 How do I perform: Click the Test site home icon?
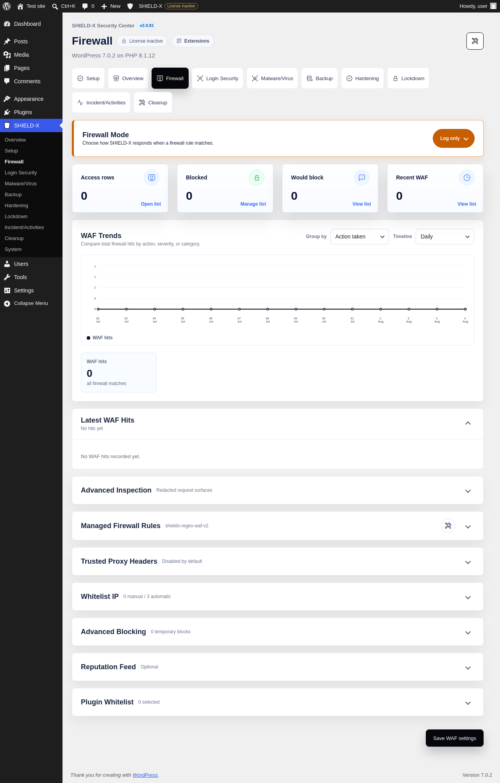point(20,6)
